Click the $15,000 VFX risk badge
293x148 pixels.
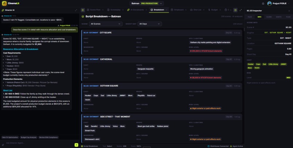206,51
